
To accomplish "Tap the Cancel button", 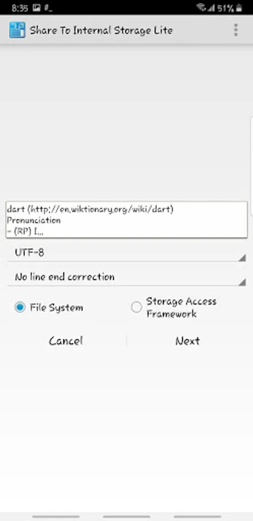I will pos(66,341).
